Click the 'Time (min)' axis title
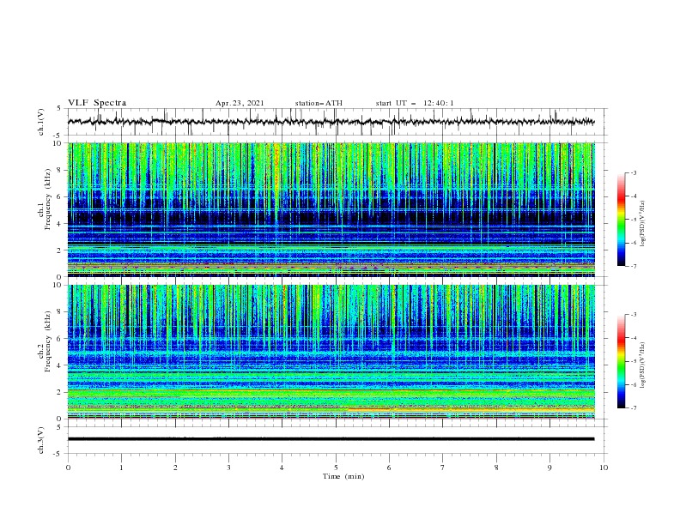 pos(343,476)
